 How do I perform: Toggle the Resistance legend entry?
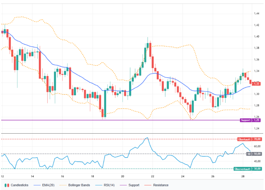157,185
